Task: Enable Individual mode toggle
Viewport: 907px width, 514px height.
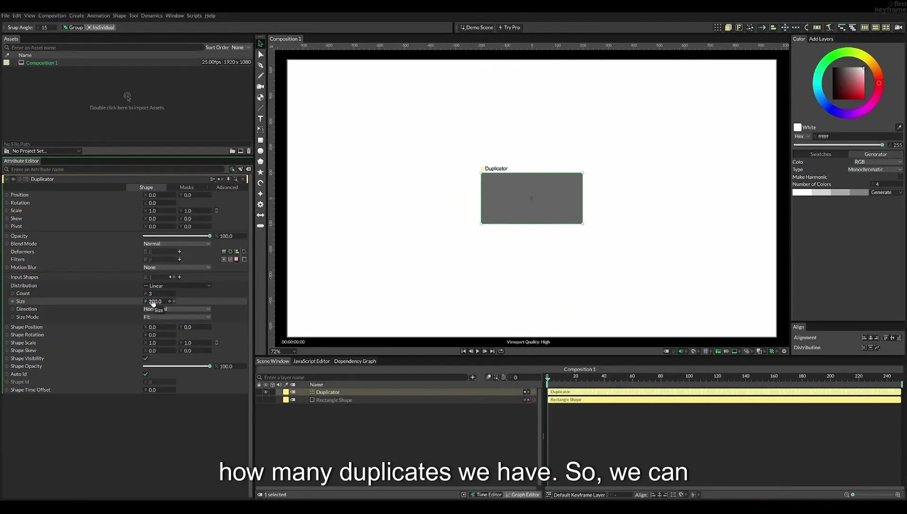Action: pyautogui.click(x=101, y=27)
